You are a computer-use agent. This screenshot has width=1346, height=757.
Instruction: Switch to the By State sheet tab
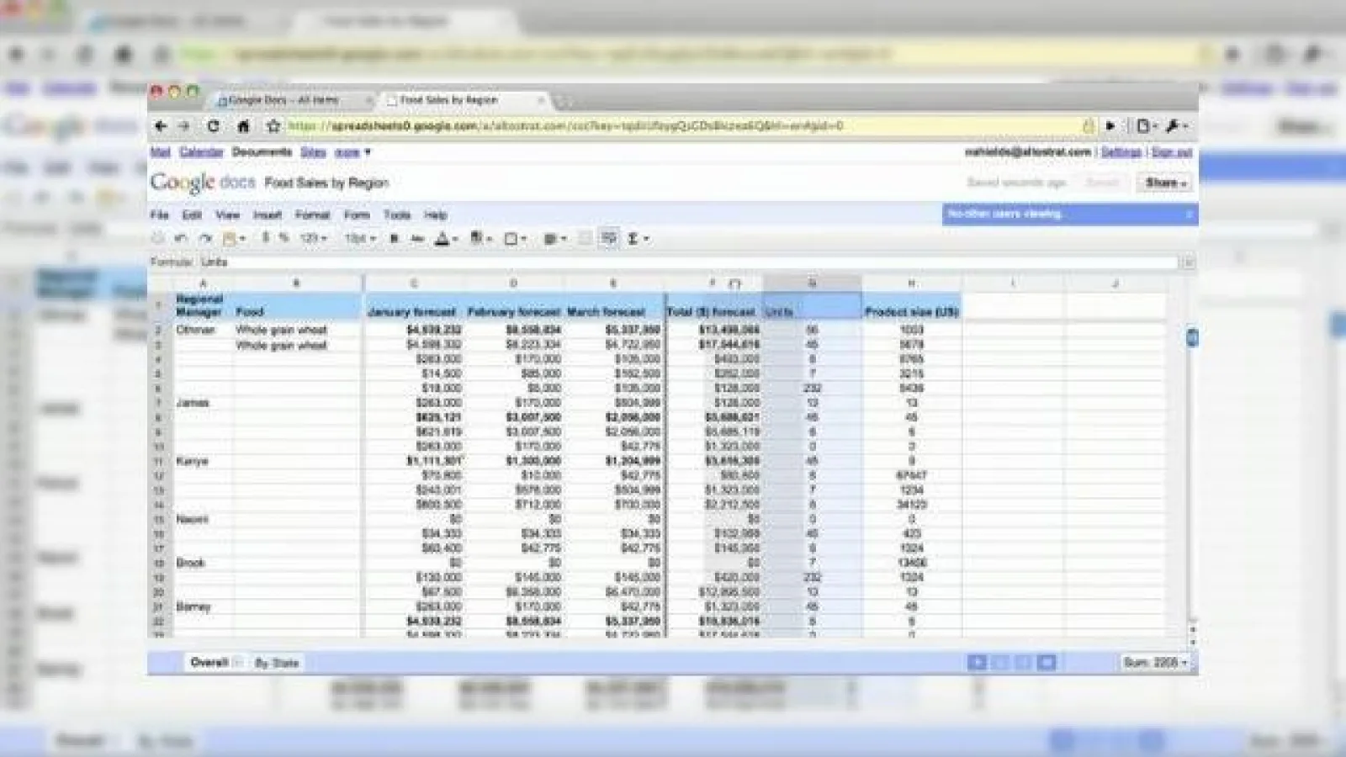pyautogui.click(x=277, y=663)
